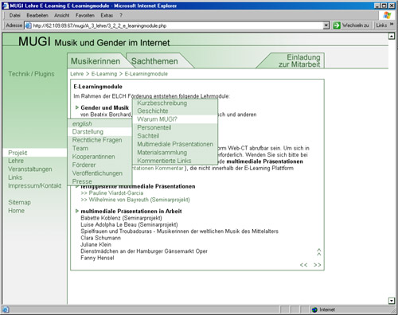The height and width of the screenshot is (315, 398).
Task: Click the scrollbar down arrow
Action: (392, 301)
